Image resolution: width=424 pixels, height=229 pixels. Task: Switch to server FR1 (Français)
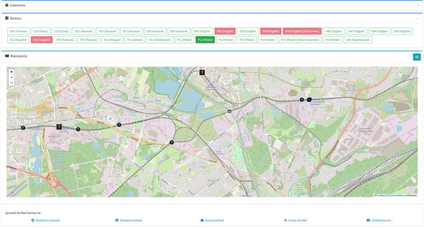click(65, 40)
